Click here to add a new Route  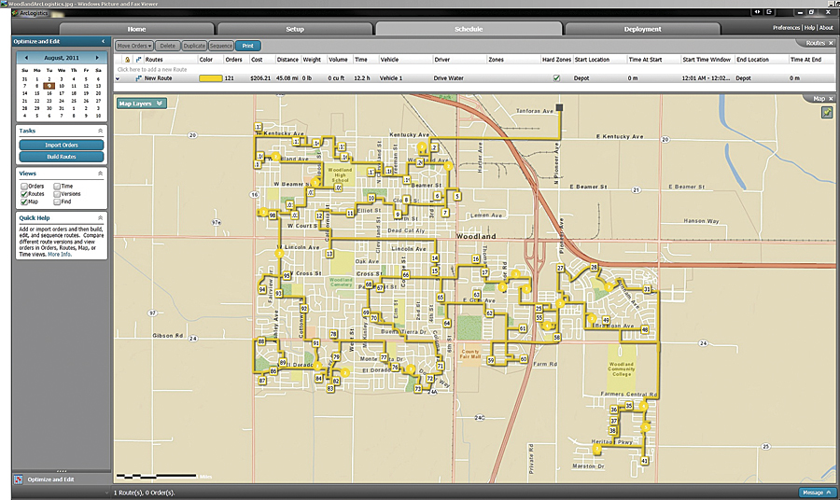coord(152,70)
